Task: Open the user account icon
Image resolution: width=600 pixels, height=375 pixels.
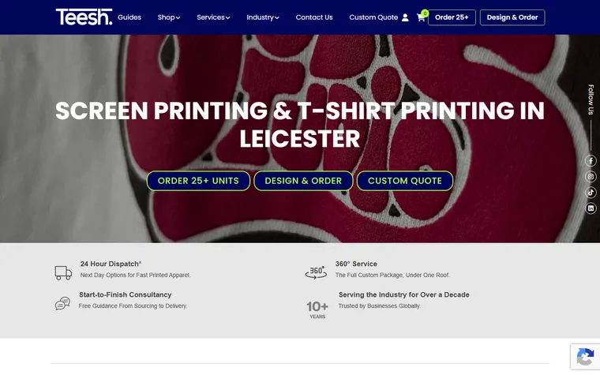Action: [x=405, y=17]
